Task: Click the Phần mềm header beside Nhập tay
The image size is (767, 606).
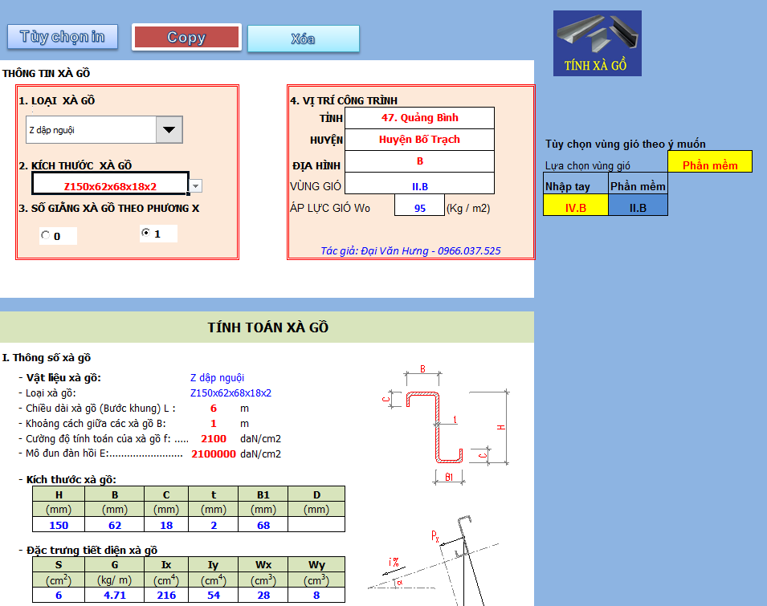Action: pyautogui.click(x=638, y=184)
